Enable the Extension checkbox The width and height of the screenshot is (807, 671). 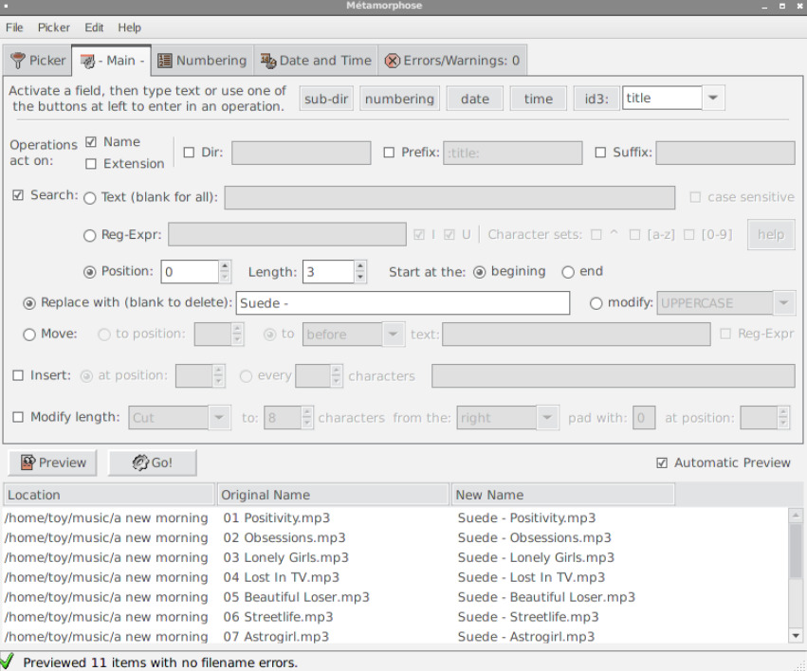click(91, 164)
